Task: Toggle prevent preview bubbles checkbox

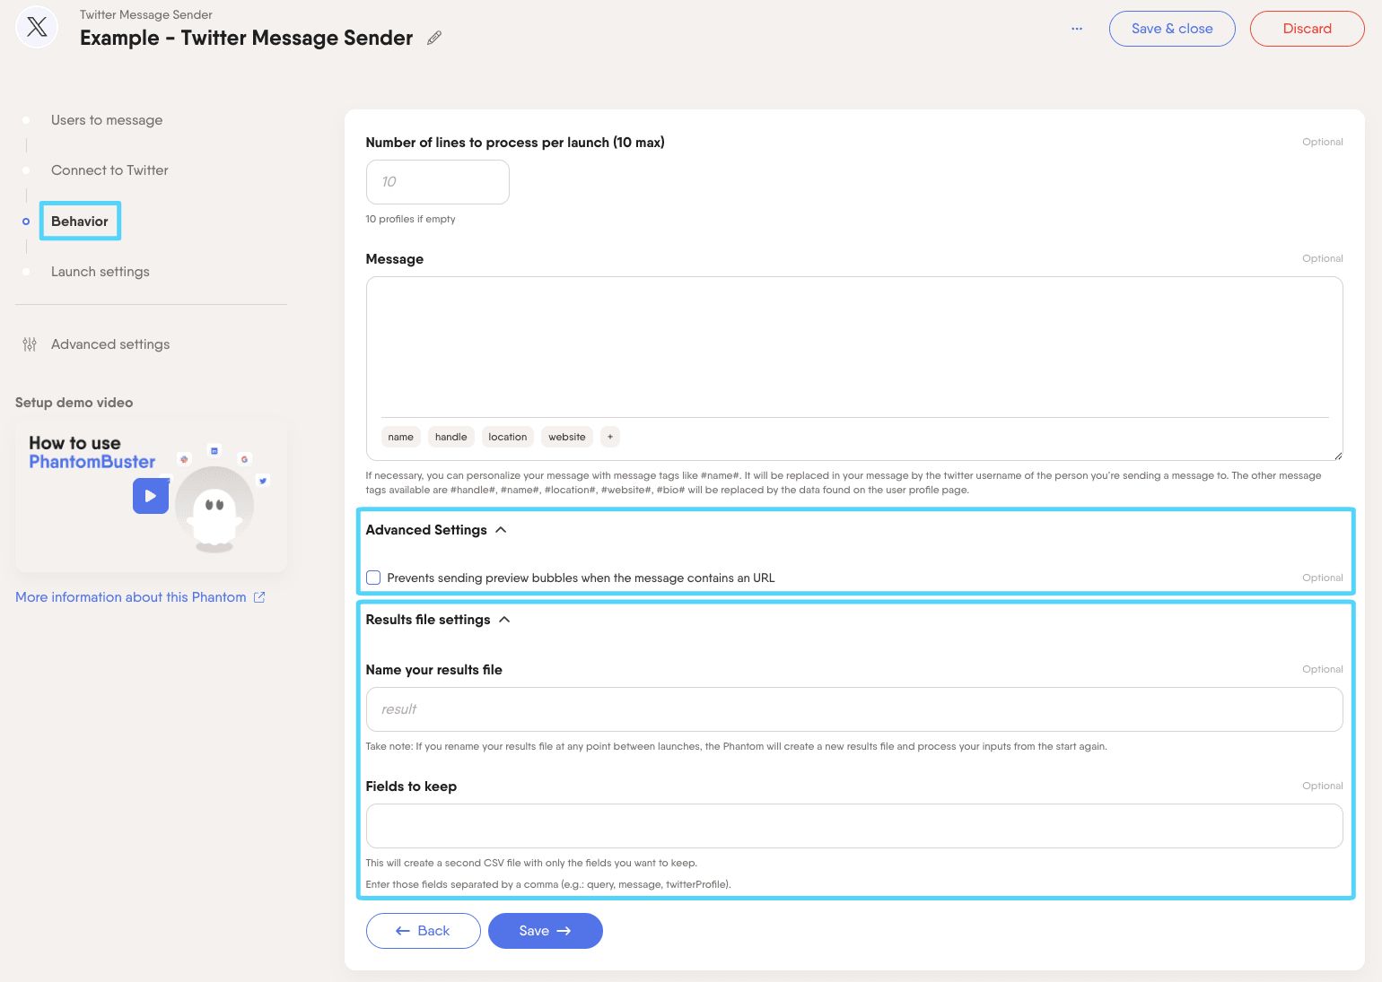Action: pos(373,578)
